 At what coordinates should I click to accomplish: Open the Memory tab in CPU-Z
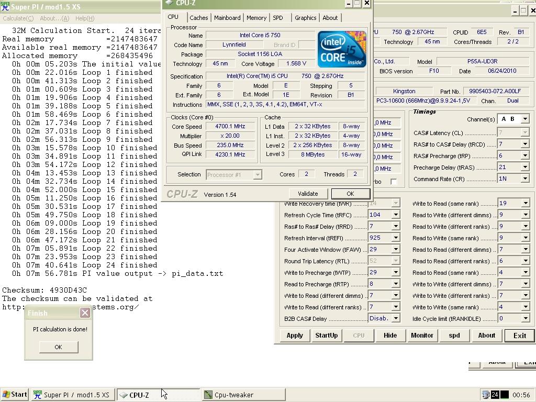click(x=256, y=18)
